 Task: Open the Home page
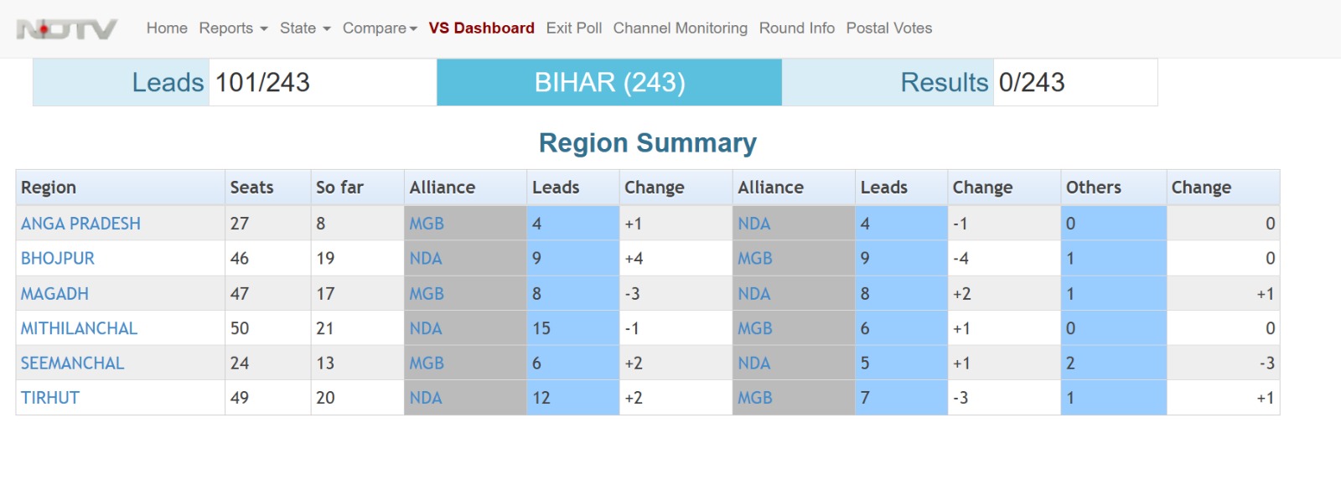click(x=167, y=28)
